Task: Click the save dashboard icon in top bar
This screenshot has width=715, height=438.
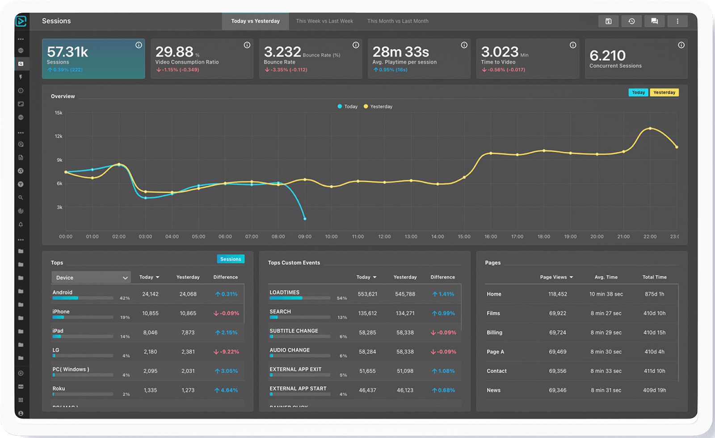Action: [608, 21]
